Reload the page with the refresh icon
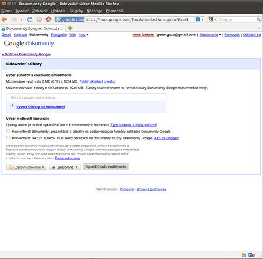The image size is (263, 259). tap(29, 19)
